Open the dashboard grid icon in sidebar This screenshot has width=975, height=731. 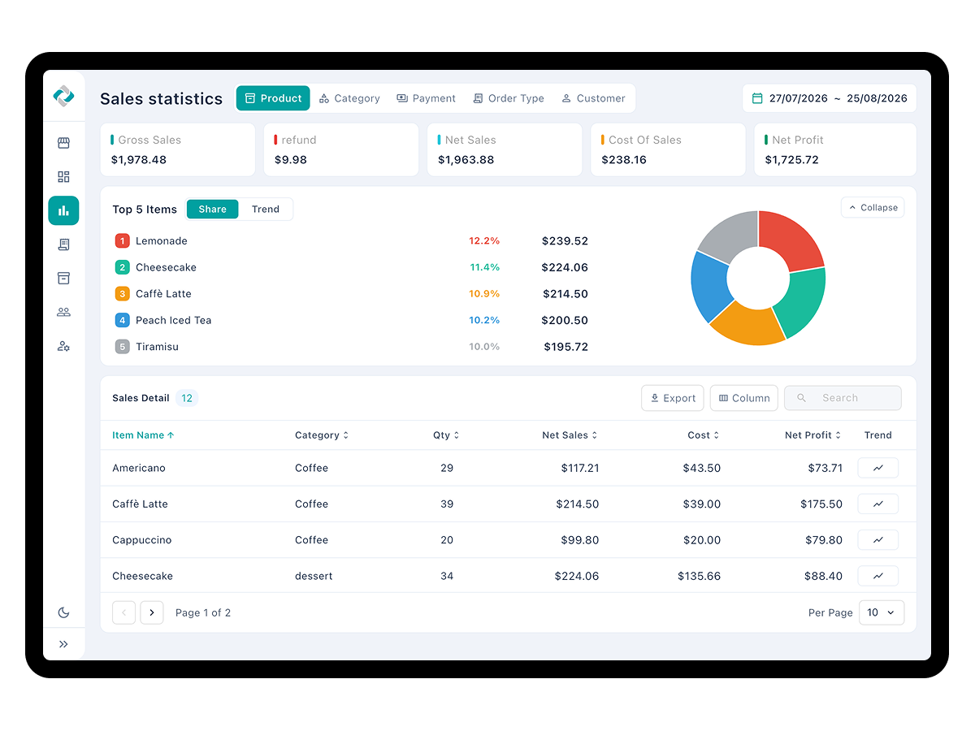pos(63,177)
